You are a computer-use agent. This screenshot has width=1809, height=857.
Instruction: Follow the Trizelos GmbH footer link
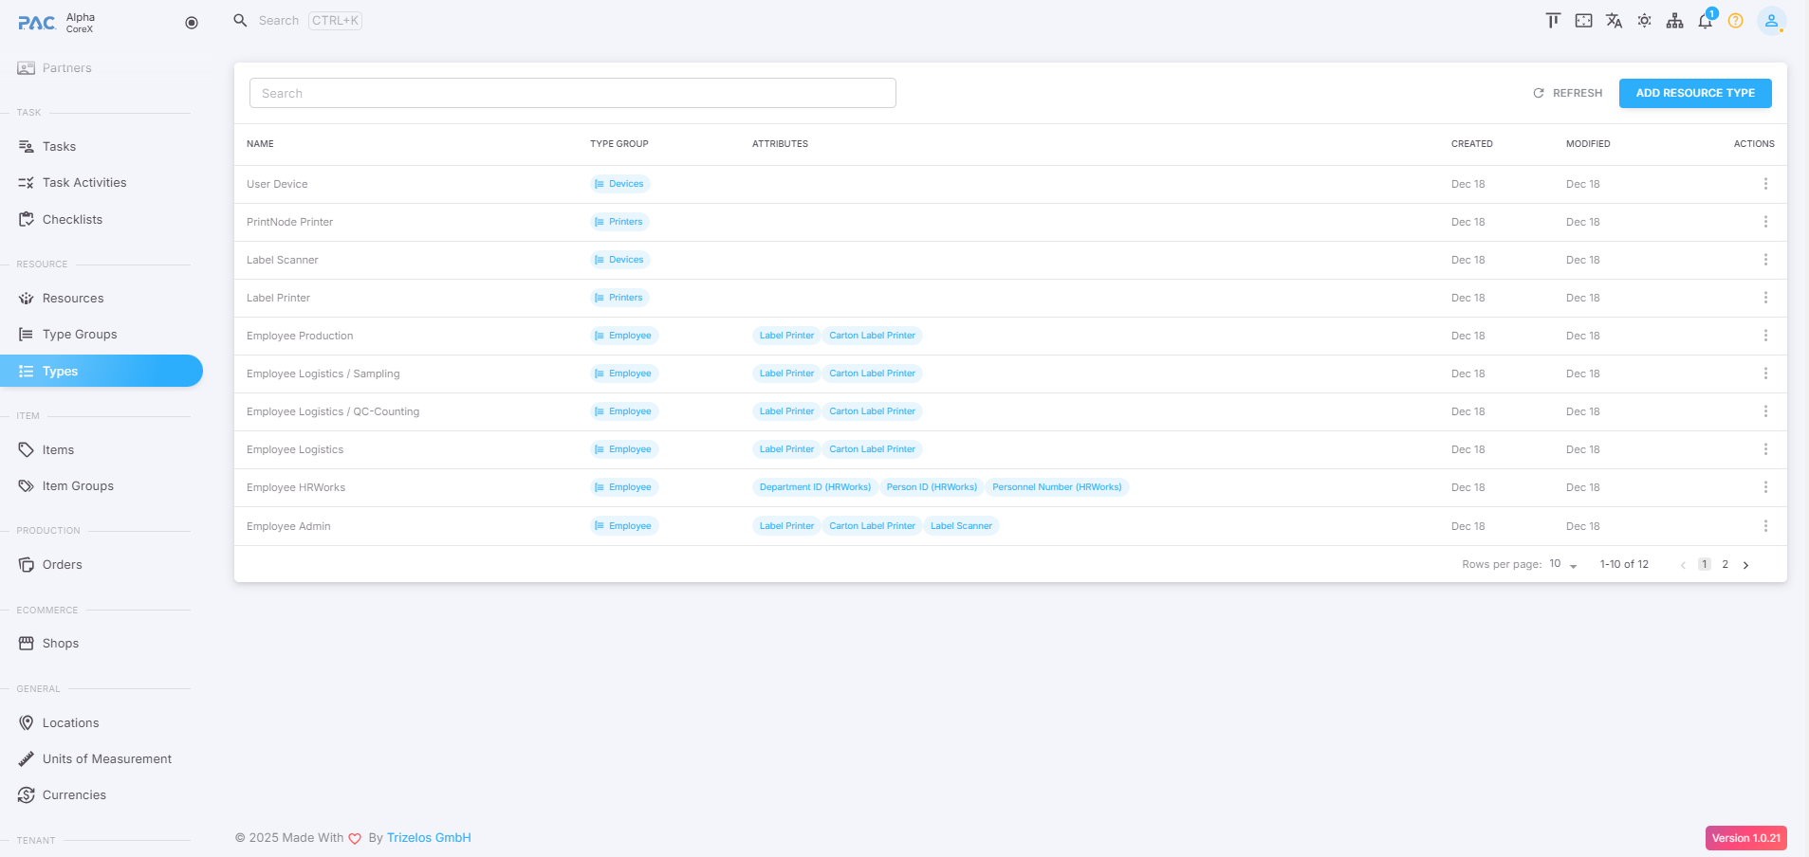pyautogui.click(x=429, y=838)
